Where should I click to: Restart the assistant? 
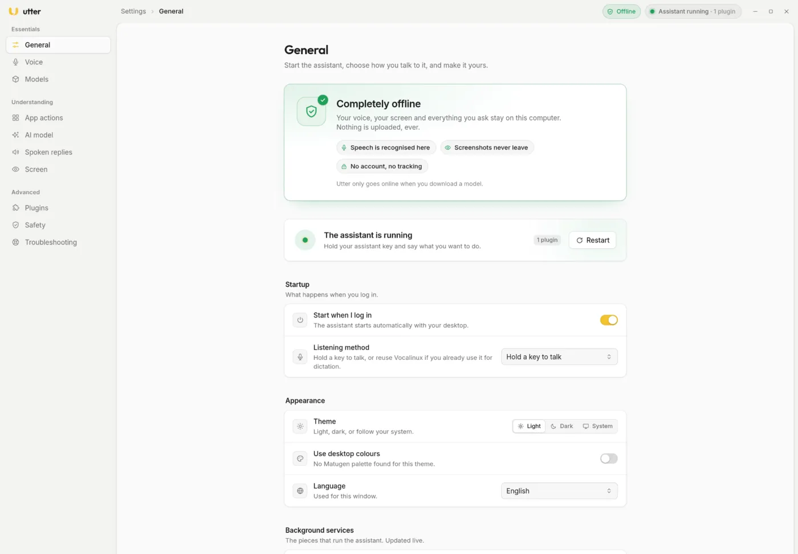pyautogui.click(x=592, y=240)
